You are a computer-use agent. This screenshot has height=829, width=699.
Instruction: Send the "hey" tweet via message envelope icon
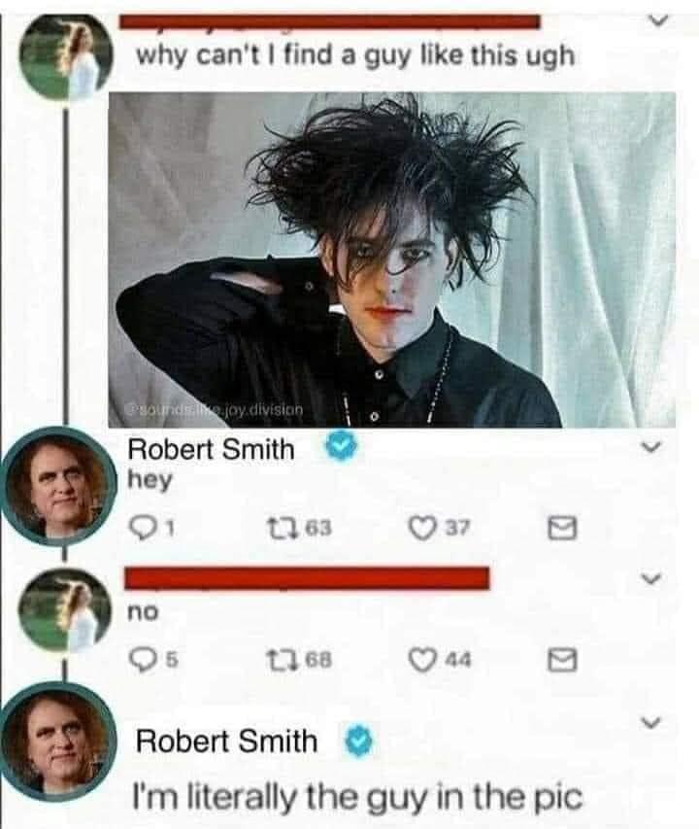point(562,528)
